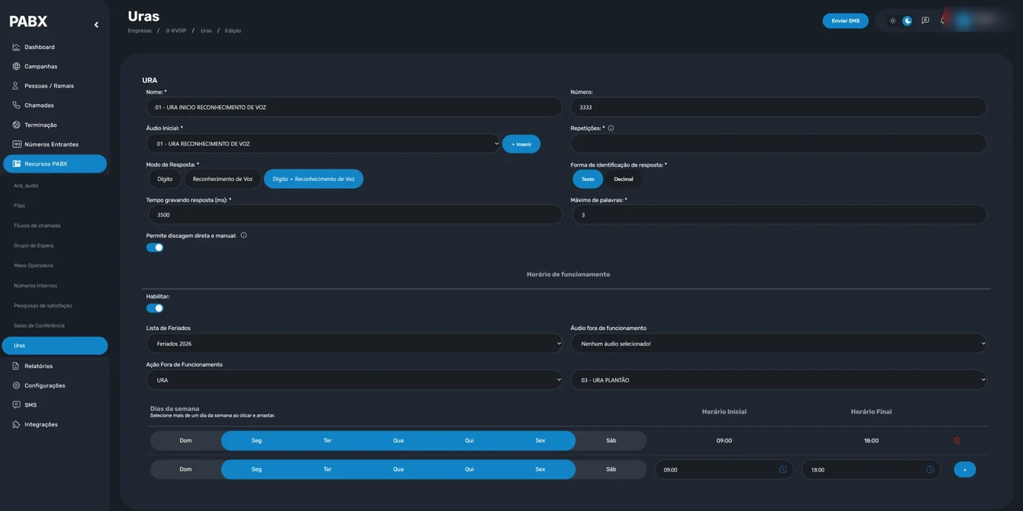Toggle Qua in the new schedule row
The height and width of the screenshot is (511, 1023).
point(398,469)
